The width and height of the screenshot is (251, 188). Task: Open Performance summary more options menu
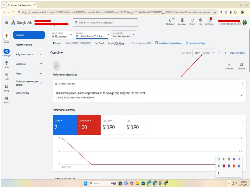click(242, 121)
